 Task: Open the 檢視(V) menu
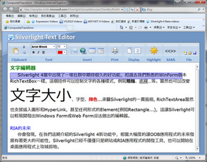(x=33, y=16)
